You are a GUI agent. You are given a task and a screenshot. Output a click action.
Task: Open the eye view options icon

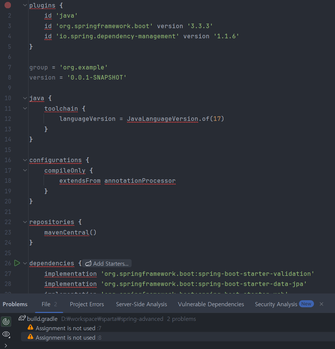[x=6, y=334]
